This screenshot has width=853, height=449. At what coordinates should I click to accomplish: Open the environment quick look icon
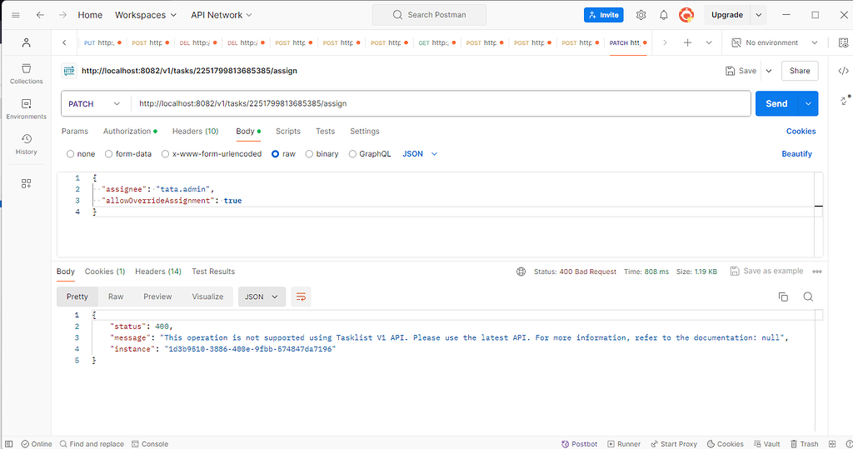[x=843, y=42]
